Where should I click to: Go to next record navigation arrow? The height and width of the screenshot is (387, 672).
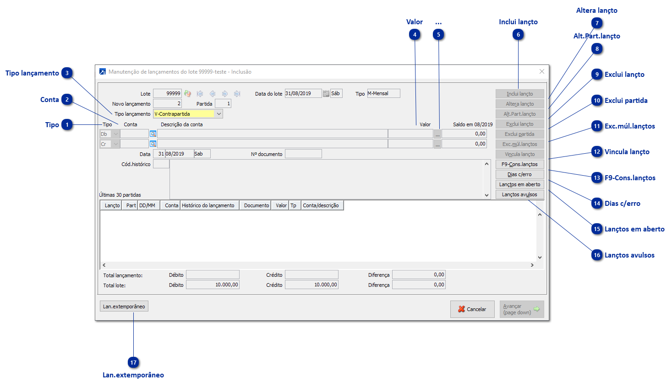pyautogui.click(x=225, y=93)
